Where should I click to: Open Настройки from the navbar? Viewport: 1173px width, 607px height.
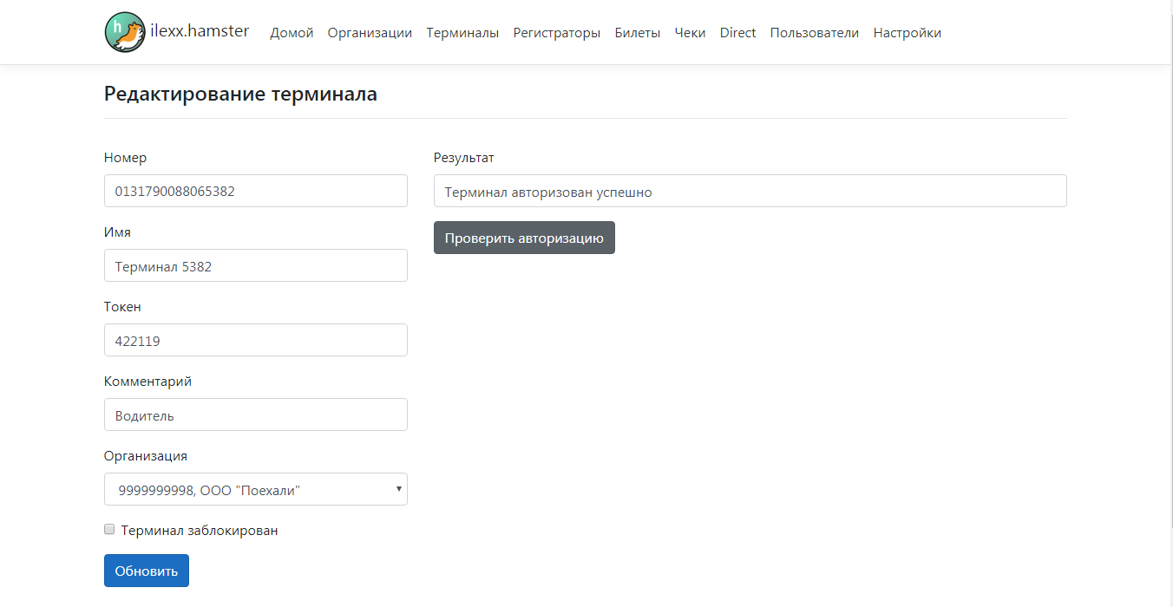[x=907, y=33]
